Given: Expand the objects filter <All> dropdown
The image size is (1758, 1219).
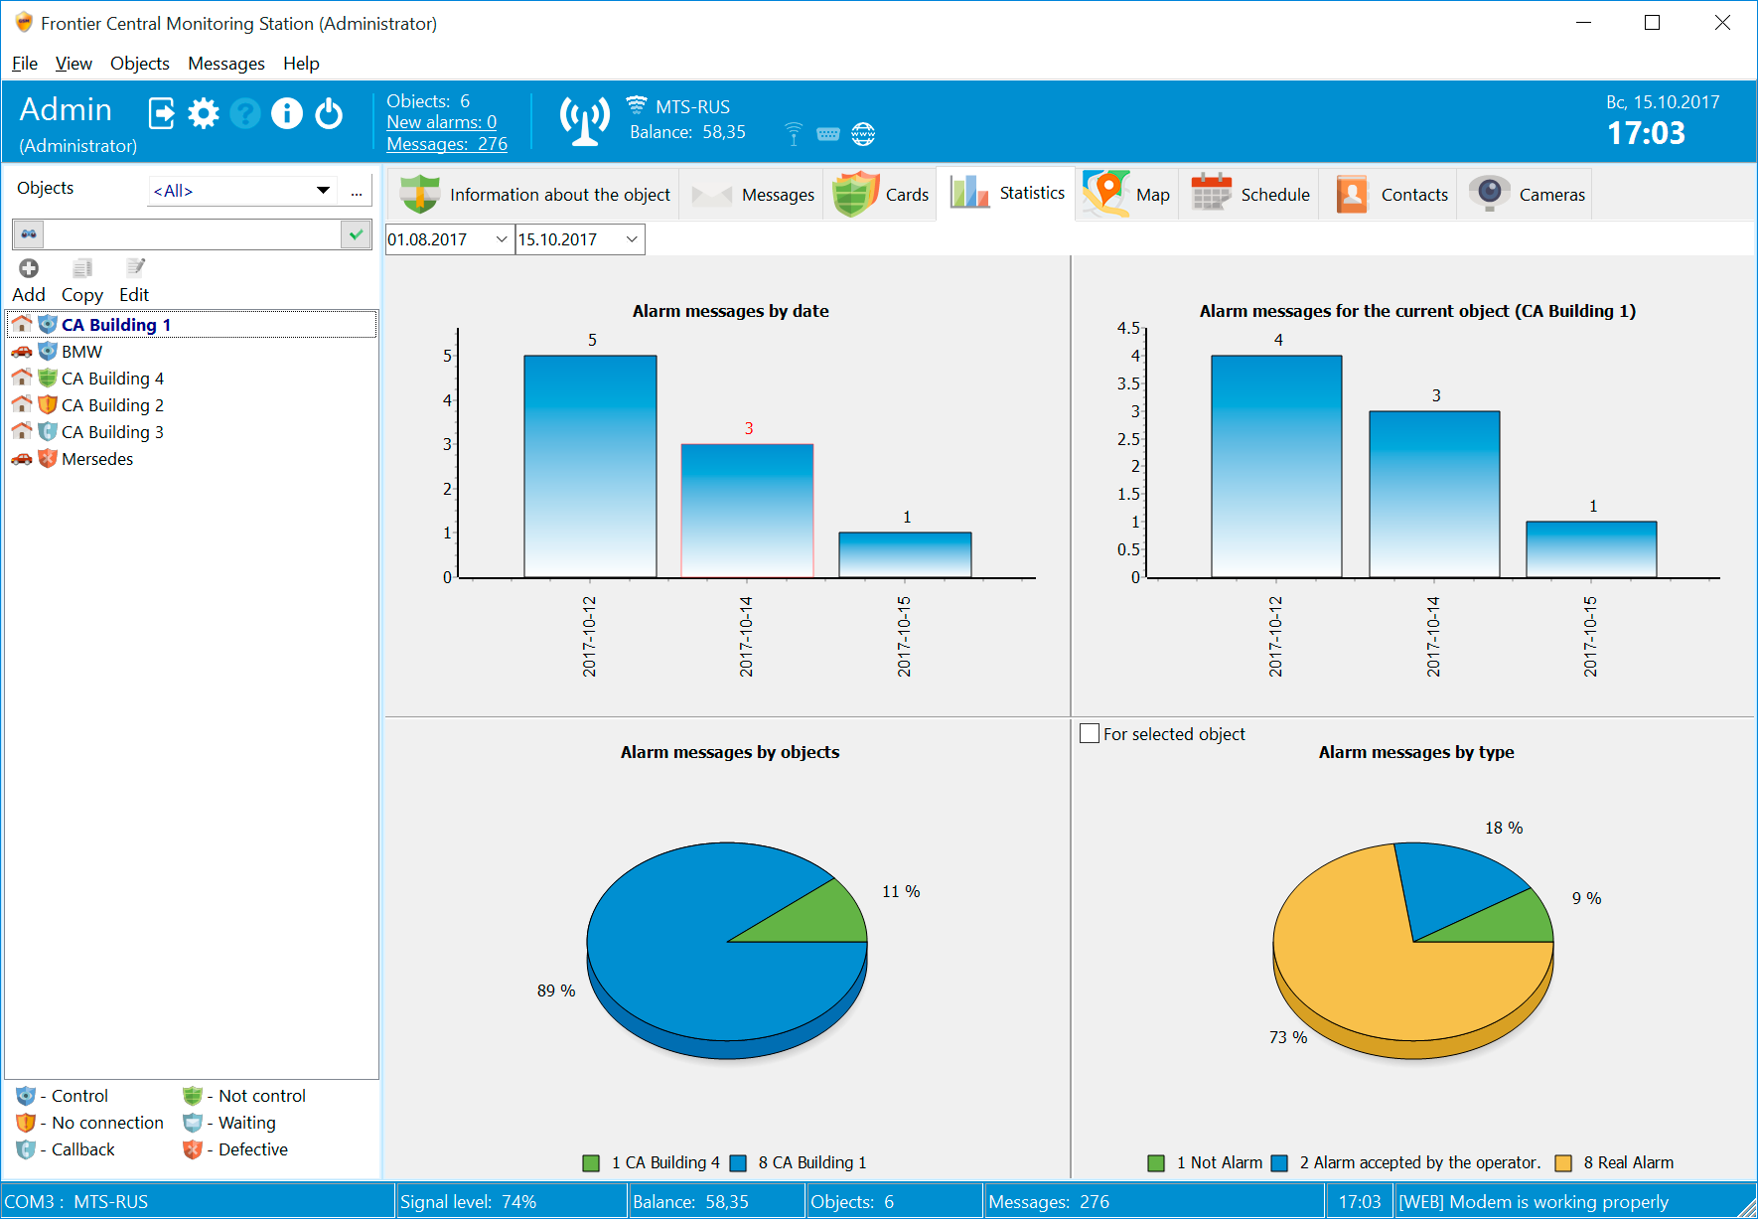Looking at the screenshot, I should pos(323,191).
